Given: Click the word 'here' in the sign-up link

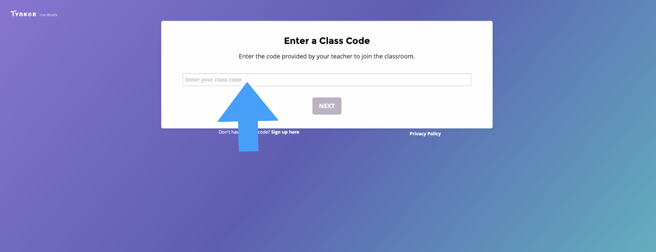Looking at the screenshot, I should pyautogui.click(x=294, y=132).
